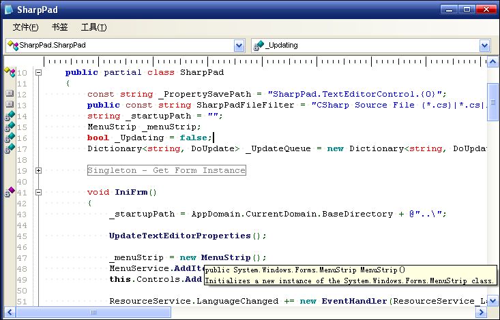The width and height of the screenshot is (500, 320).
Task: Click the _startupPath field on line 14
Action: pos(158,116)
